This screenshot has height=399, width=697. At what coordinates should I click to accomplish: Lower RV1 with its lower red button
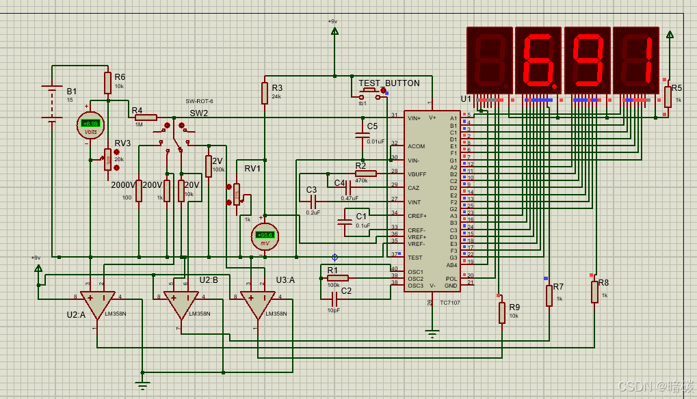229,202
